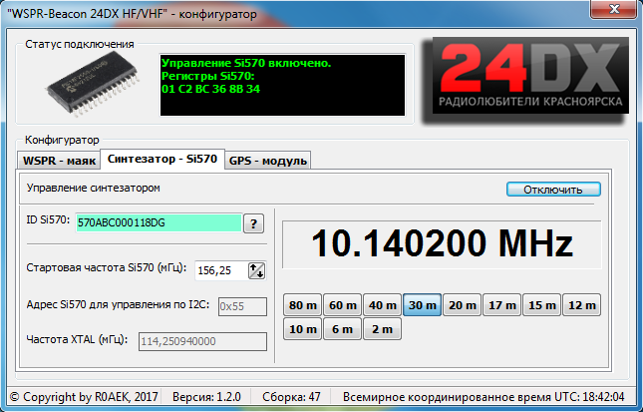Open the GPS - модуль tab
Viewport: 643px width, 412px height.
pyautogui.click(x=268, y=161)
